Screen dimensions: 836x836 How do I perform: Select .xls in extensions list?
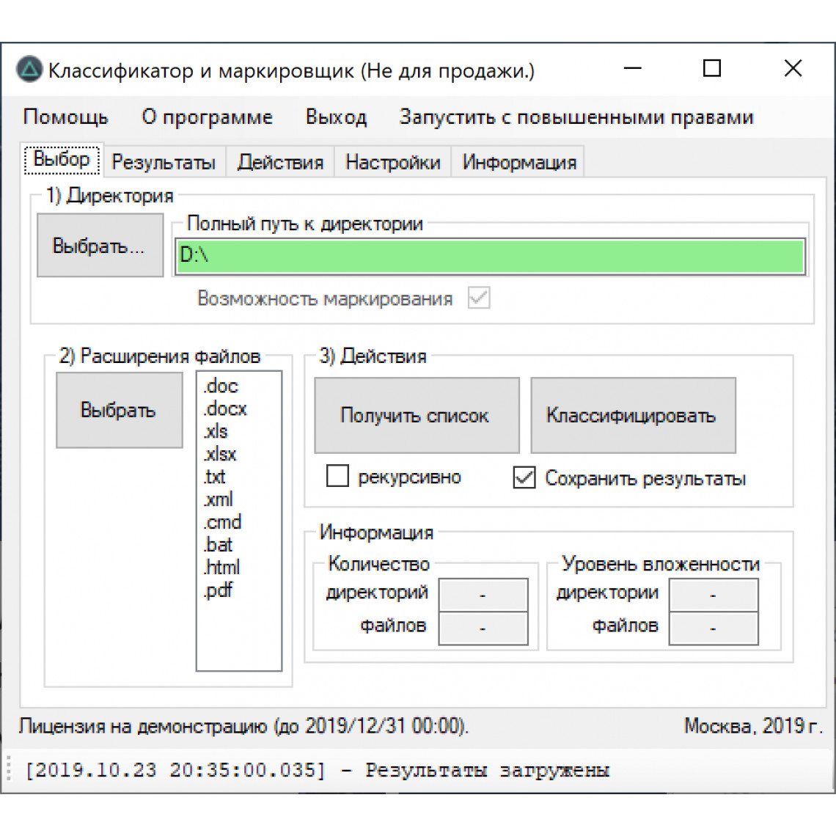216,431
